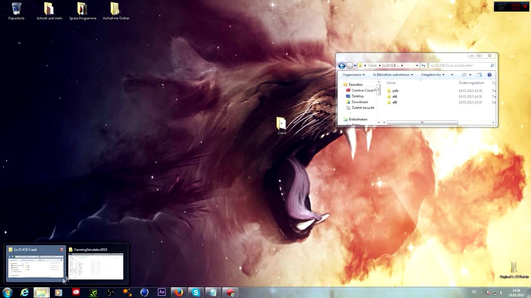The image size is (531, 298).
Task: Open the Schrott und mehr desktop folder
Action: coord(49,11)
